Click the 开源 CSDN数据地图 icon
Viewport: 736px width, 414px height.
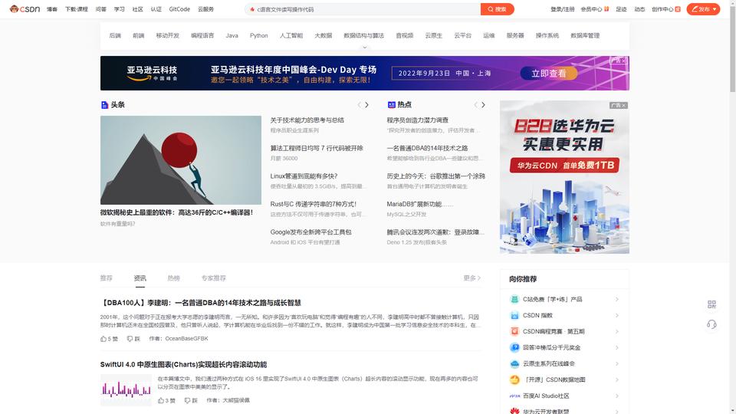514,379
